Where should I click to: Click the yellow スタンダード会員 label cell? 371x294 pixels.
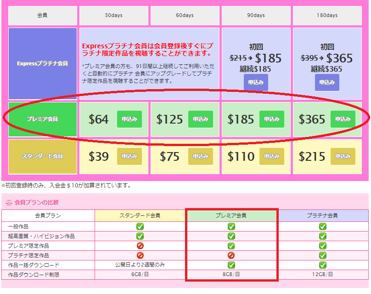(43, 157)
